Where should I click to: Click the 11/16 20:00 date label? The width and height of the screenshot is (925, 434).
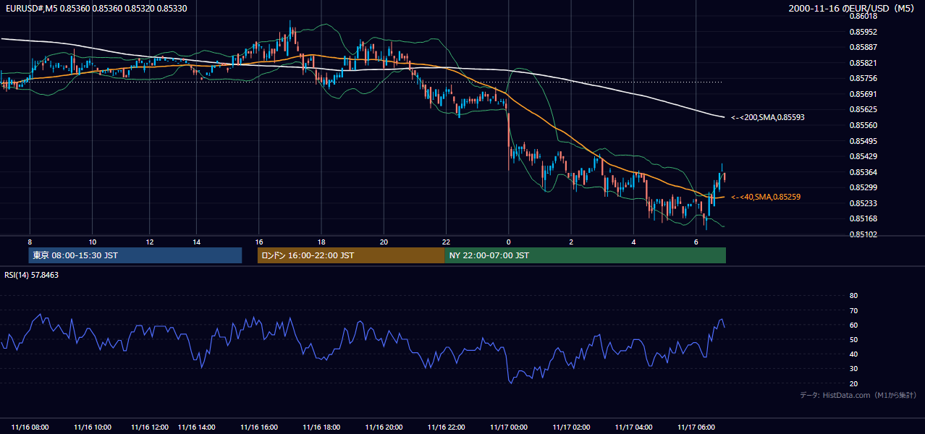[x=384, y=427]
